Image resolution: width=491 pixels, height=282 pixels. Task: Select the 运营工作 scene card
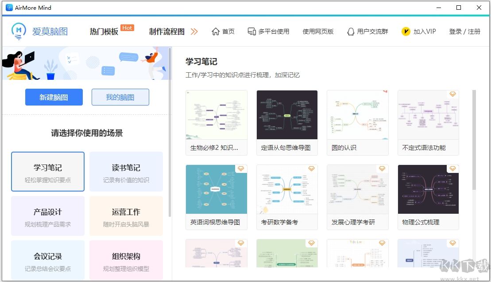[126, 216]
